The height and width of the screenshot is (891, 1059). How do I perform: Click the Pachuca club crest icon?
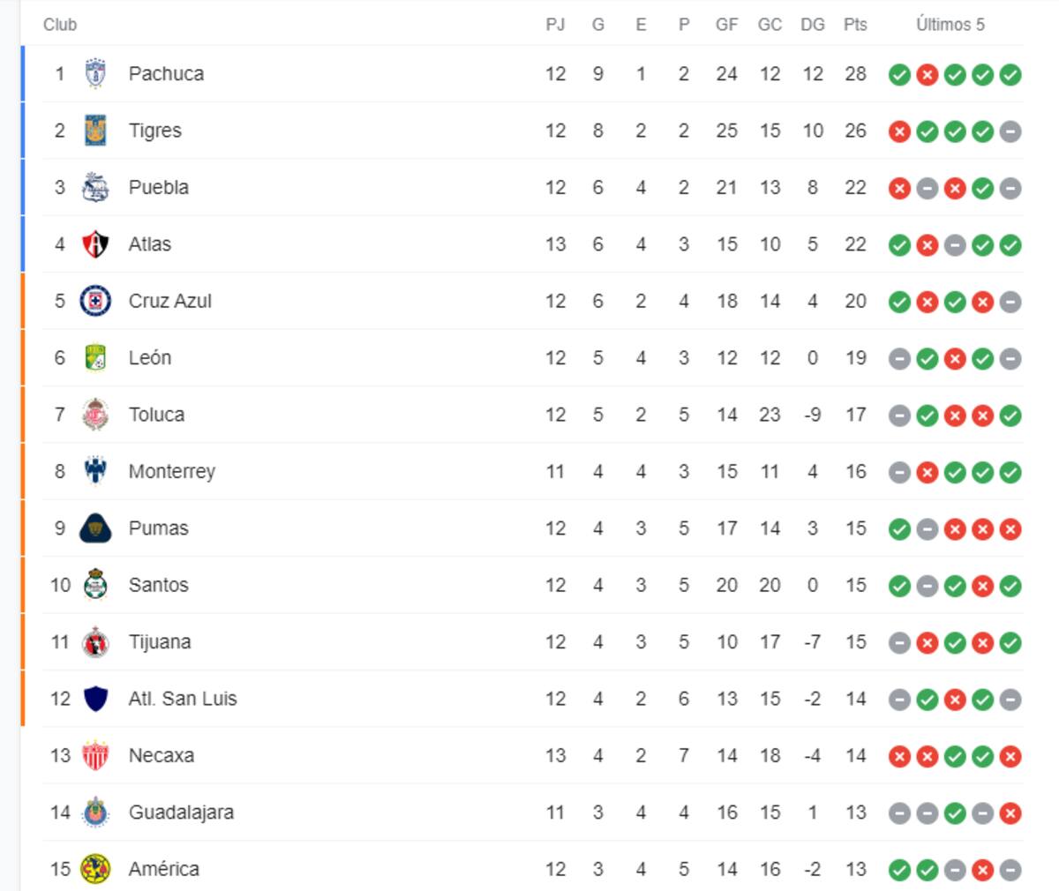(x=95, y=74)
